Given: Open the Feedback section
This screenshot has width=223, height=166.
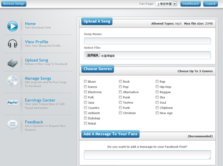Looking at the screenshot, I should (x=34, y=122).
